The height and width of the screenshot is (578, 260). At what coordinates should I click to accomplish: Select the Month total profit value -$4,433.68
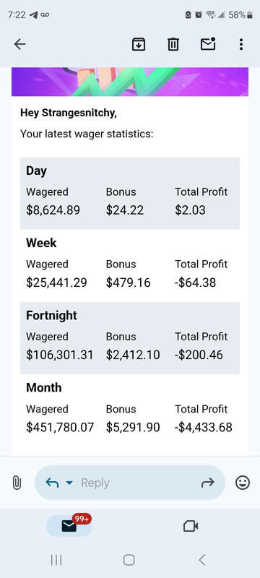pyautogui.click(x=203, y=427)
